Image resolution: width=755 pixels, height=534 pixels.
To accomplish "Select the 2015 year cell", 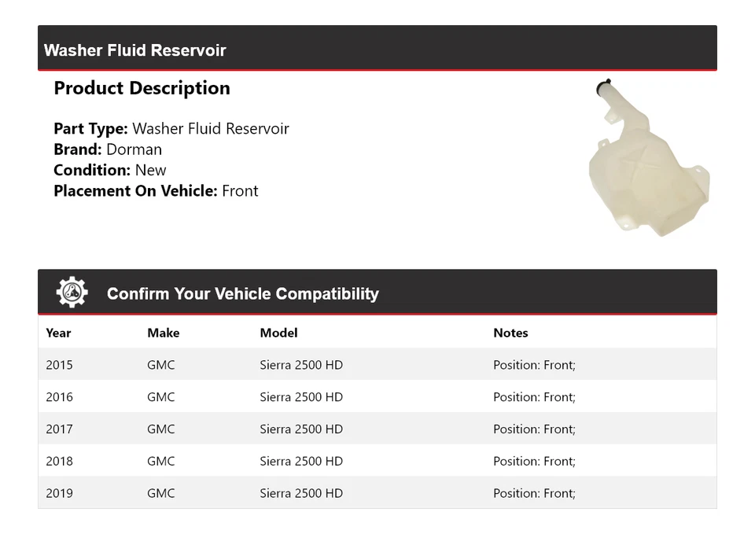I will pos(59,365).
